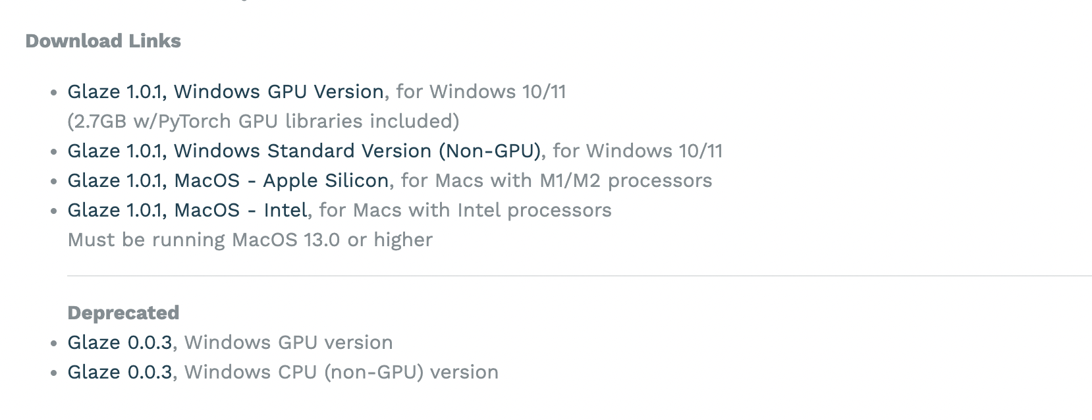
Task: Click bullet beside Windows GPU Version item
Action: coord(54,93)
